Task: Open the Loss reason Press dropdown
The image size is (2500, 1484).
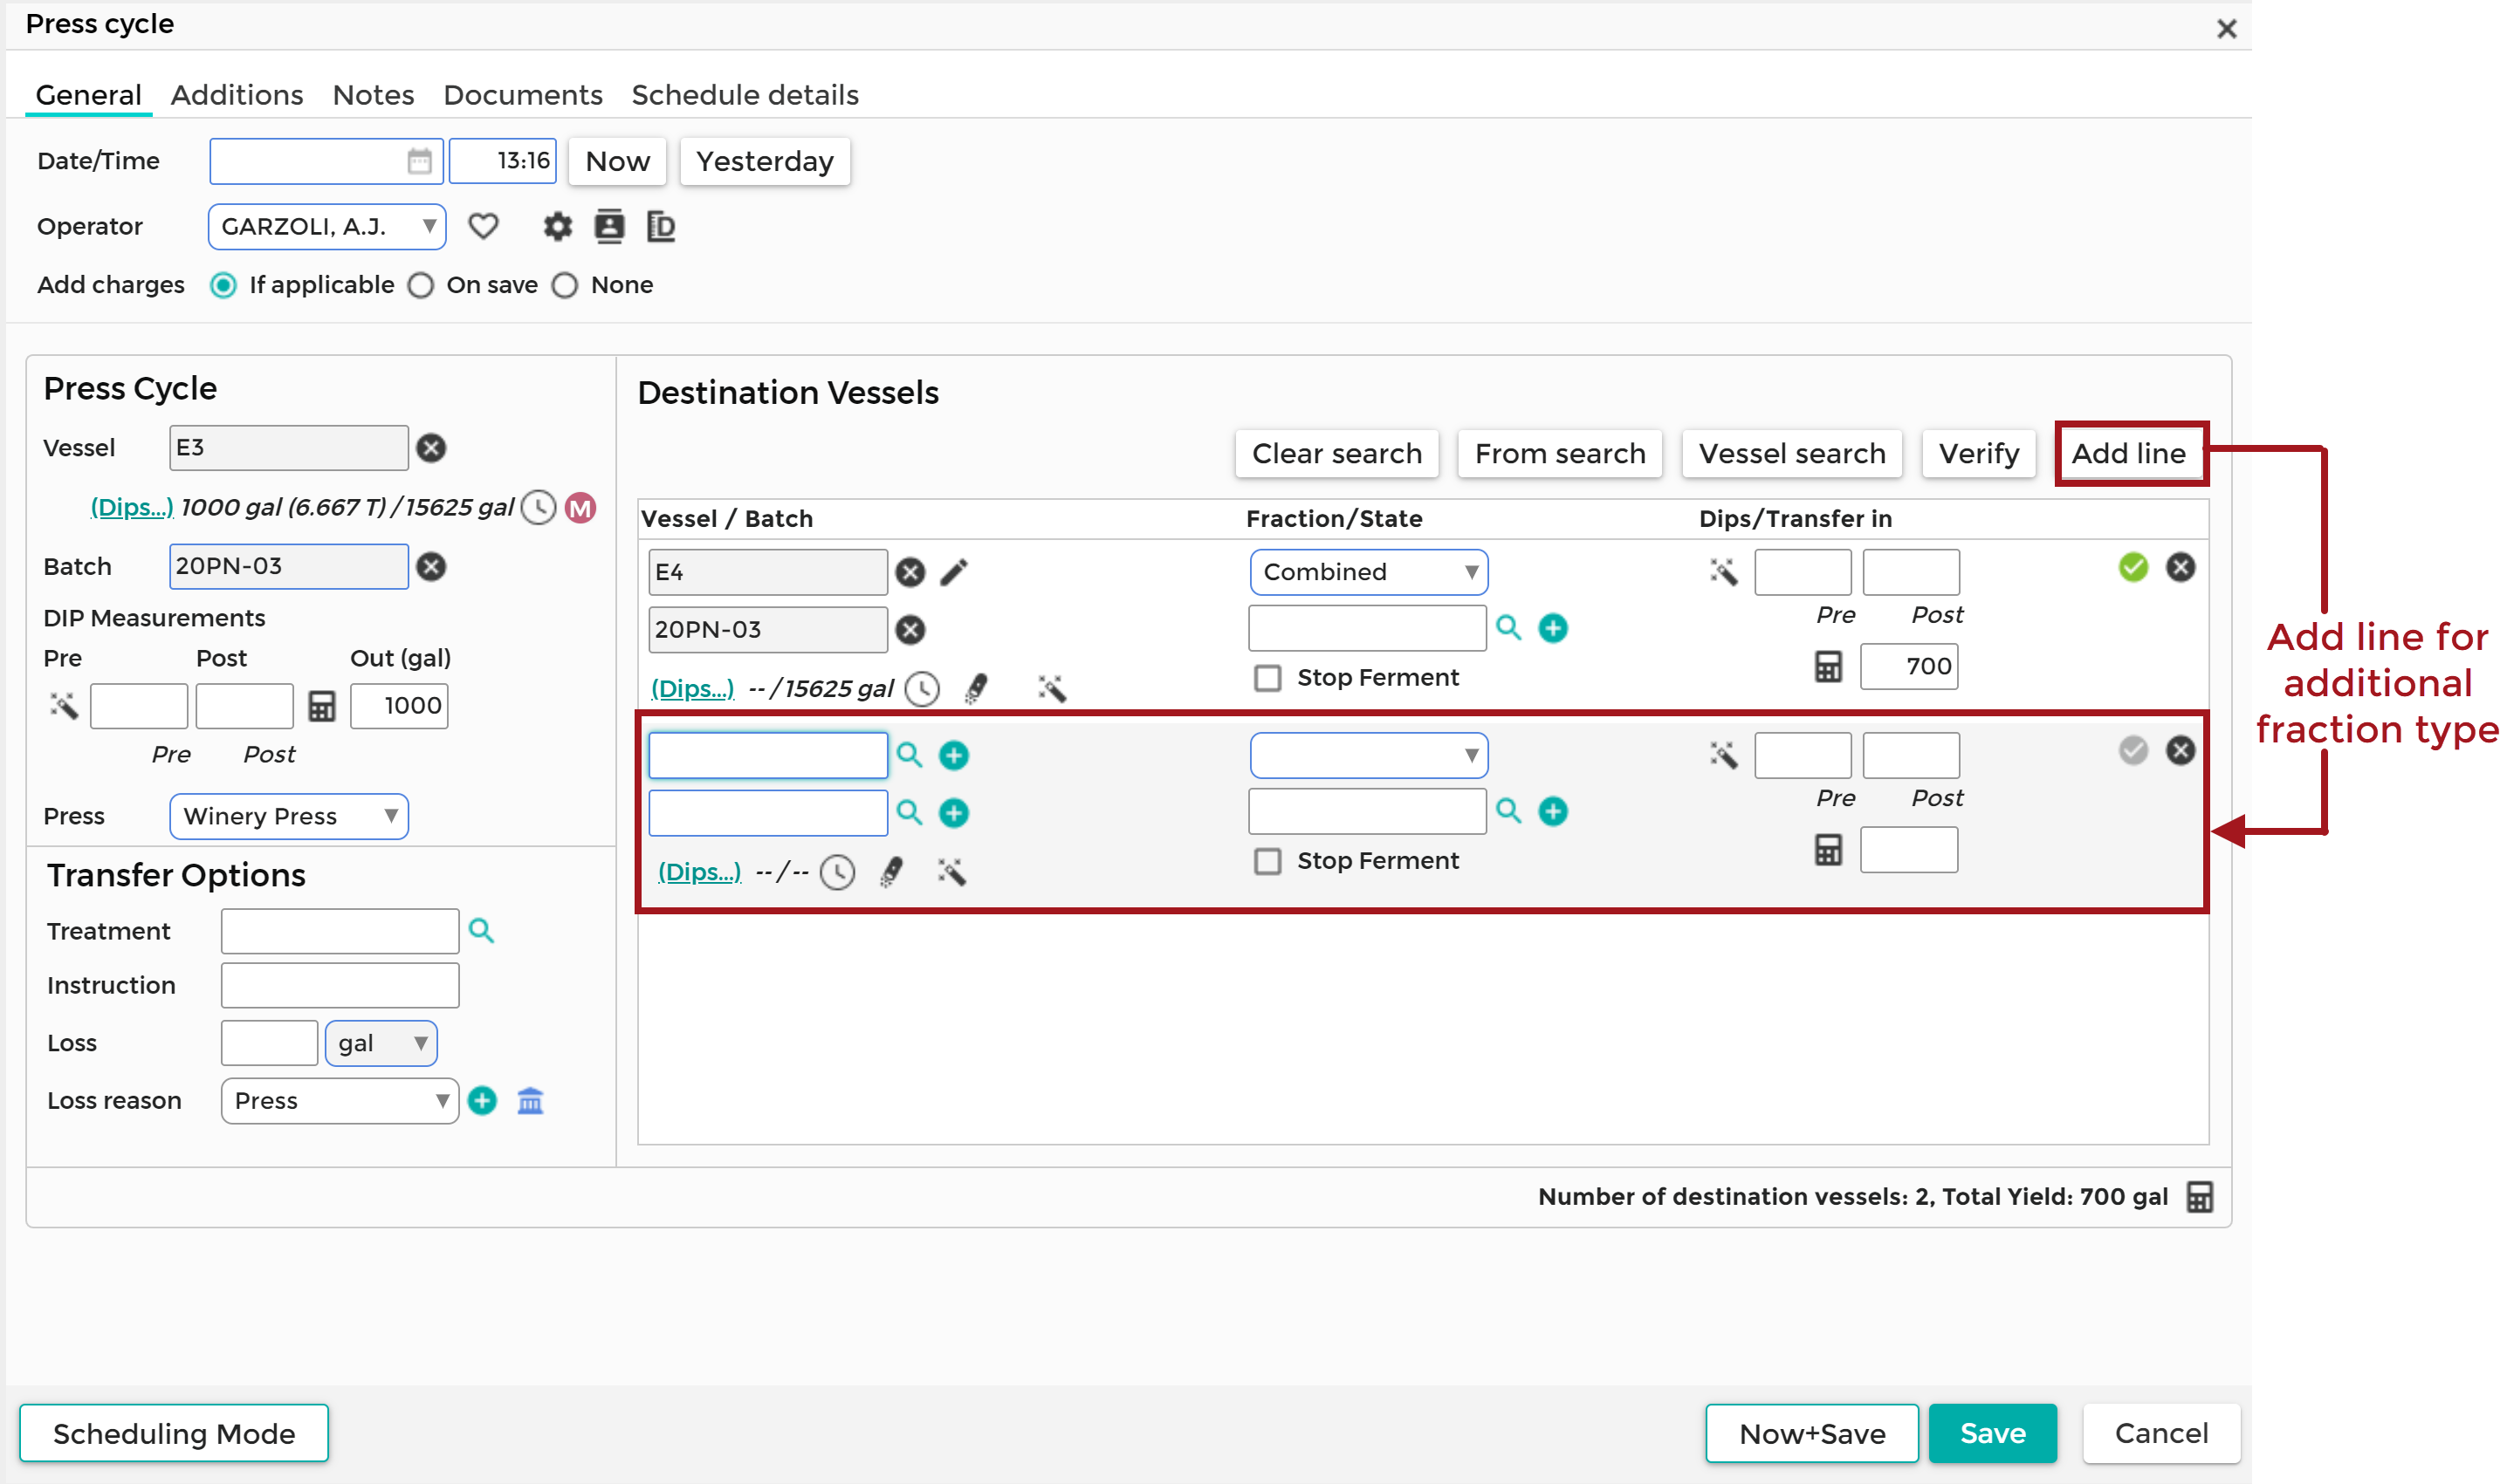Action: 340,1101
